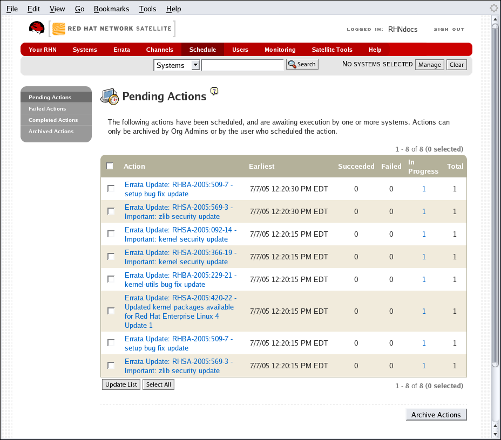Click the Action column header

click(134, 166)
